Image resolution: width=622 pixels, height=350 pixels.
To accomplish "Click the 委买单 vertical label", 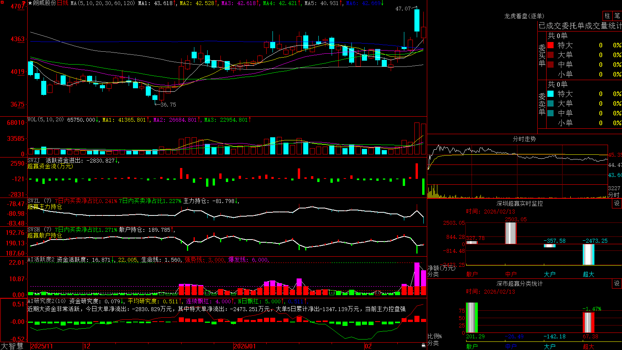I will click(x=542, y=55).
